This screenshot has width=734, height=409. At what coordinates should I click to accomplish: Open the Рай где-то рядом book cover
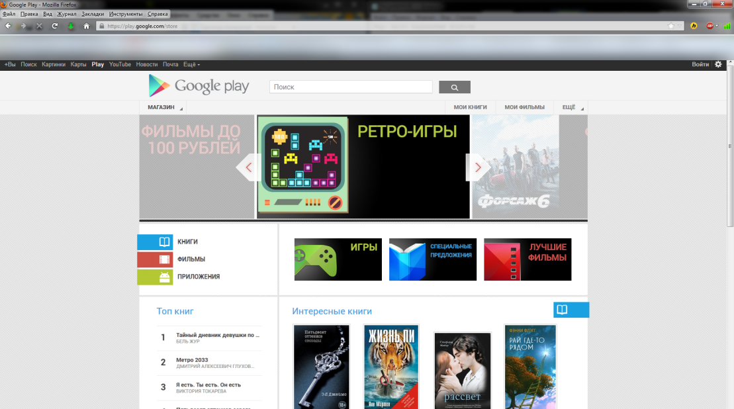530,367
